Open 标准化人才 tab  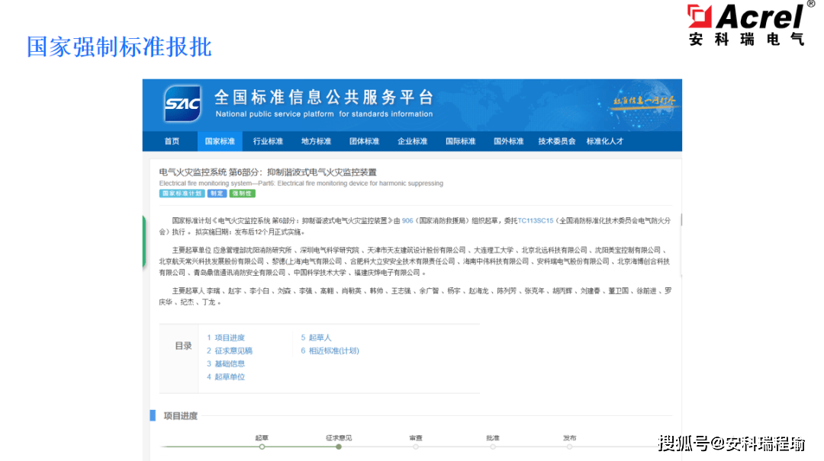click(x=604, y=141)
